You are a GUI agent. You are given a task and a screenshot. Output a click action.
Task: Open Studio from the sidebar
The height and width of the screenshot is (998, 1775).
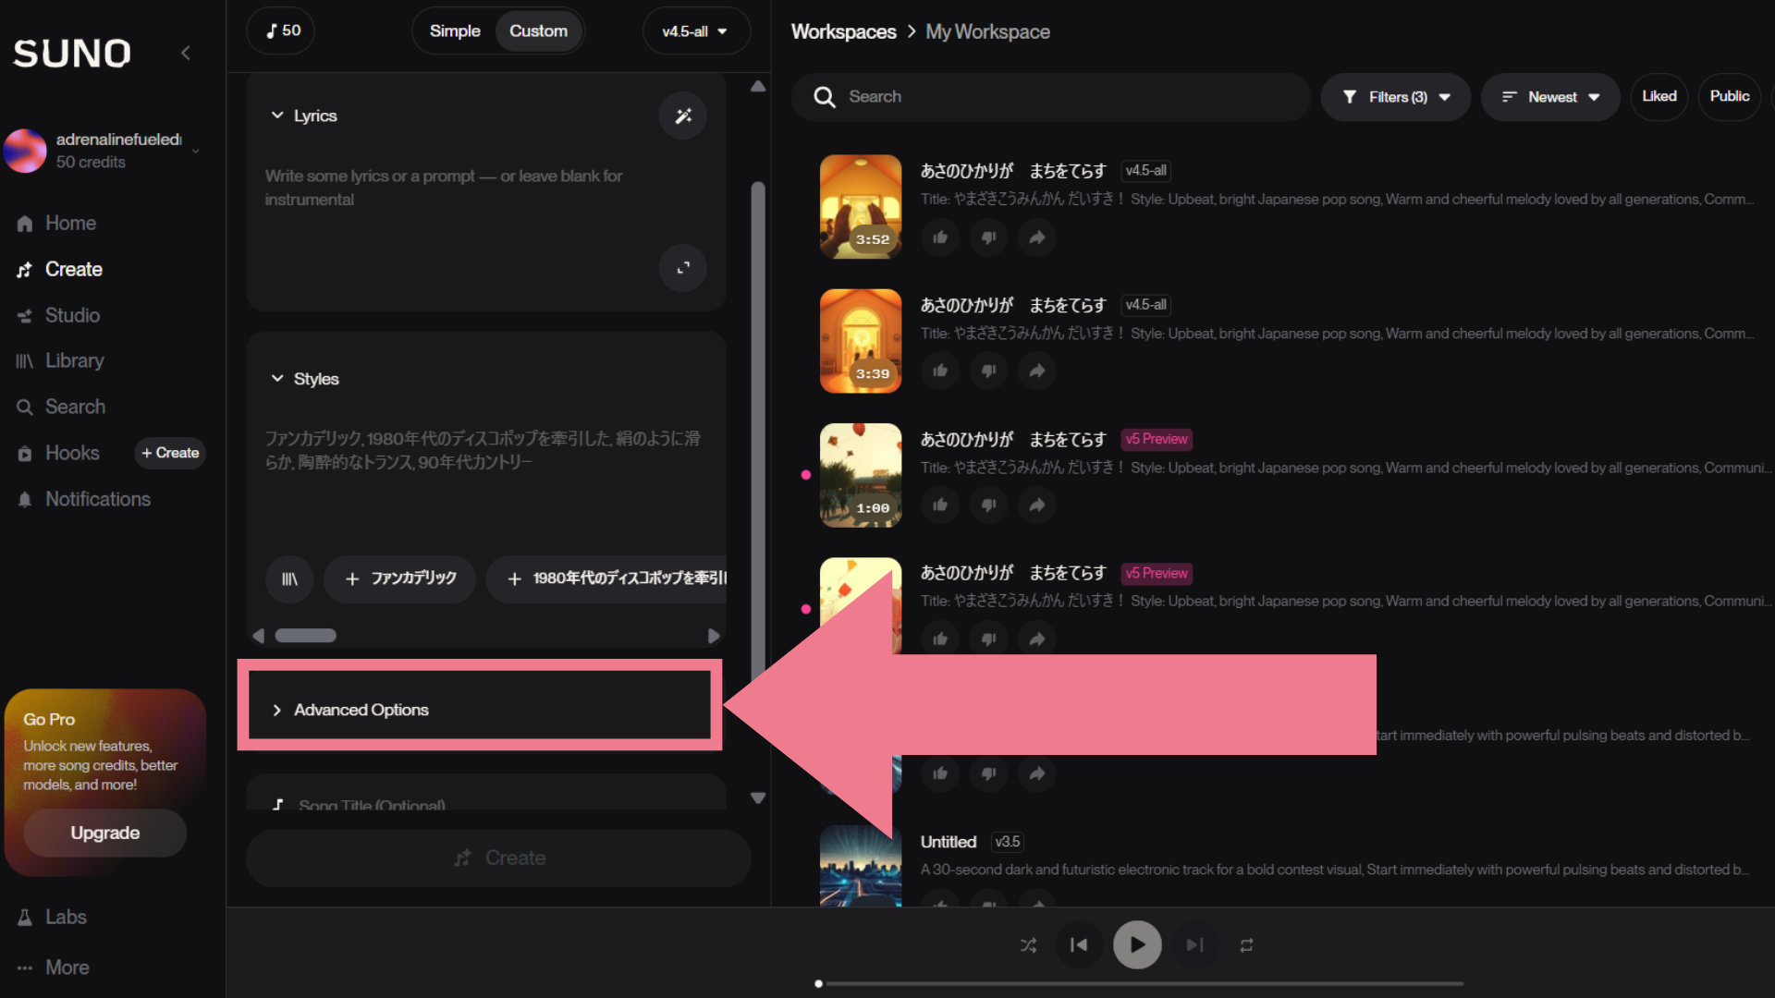72,315
